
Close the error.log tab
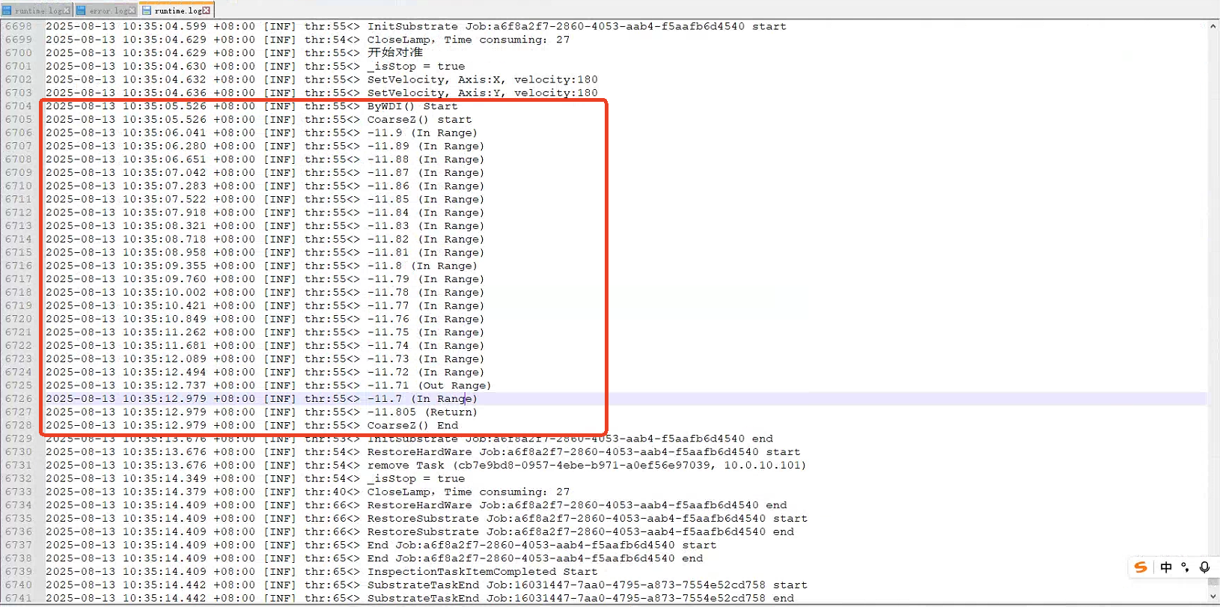[x=132, y=10]
